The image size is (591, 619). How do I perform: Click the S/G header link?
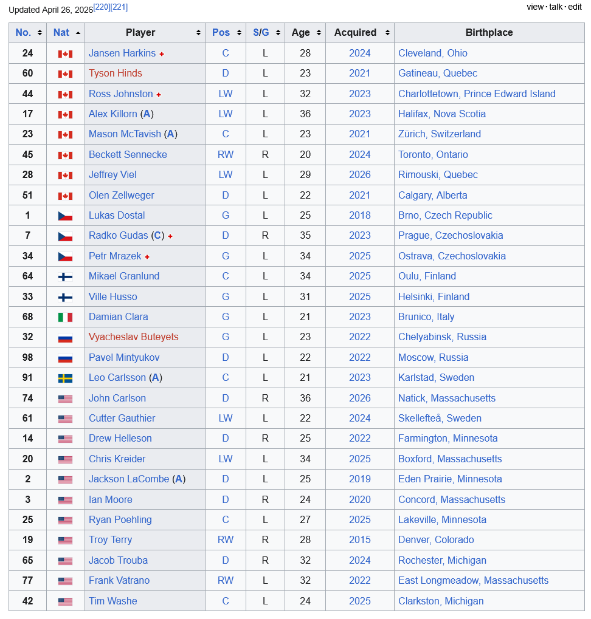pos(261,32)
